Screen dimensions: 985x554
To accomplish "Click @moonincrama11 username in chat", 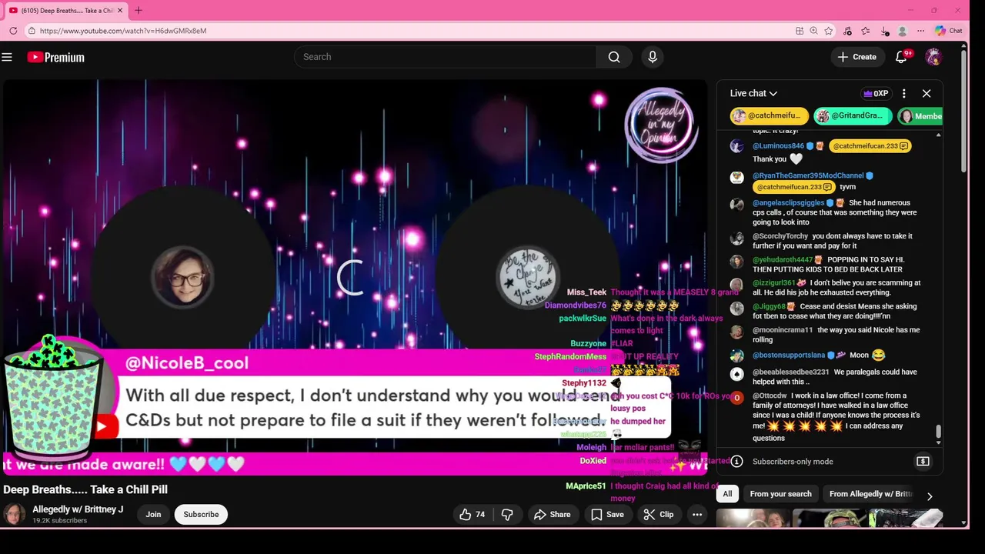I will point(783,330).
